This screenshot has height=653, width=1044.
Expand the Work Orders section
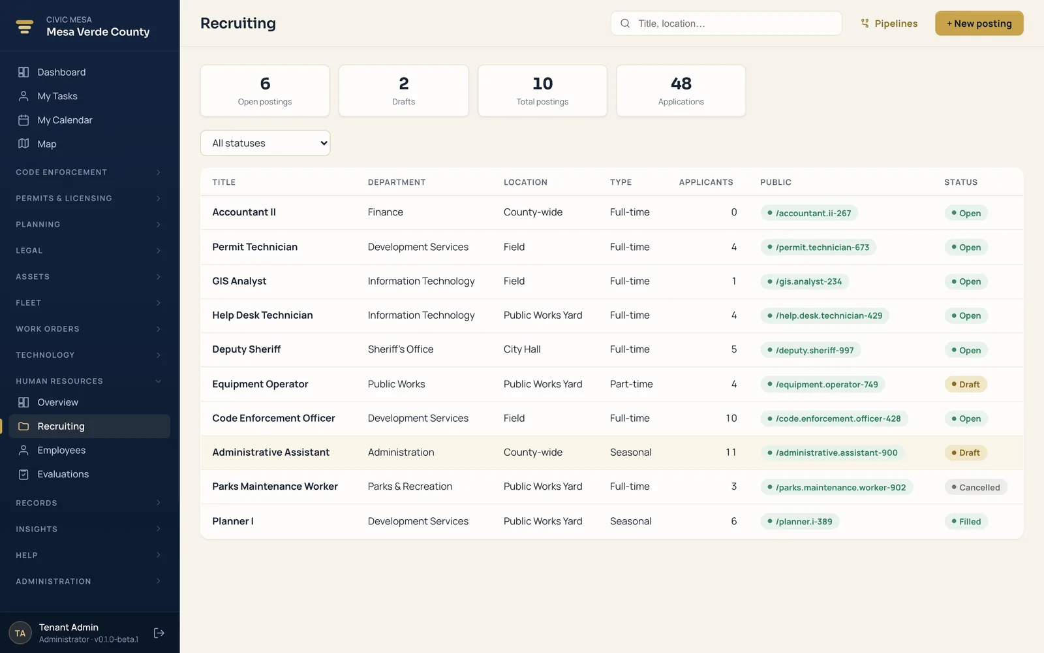click(x=89, y=329)
